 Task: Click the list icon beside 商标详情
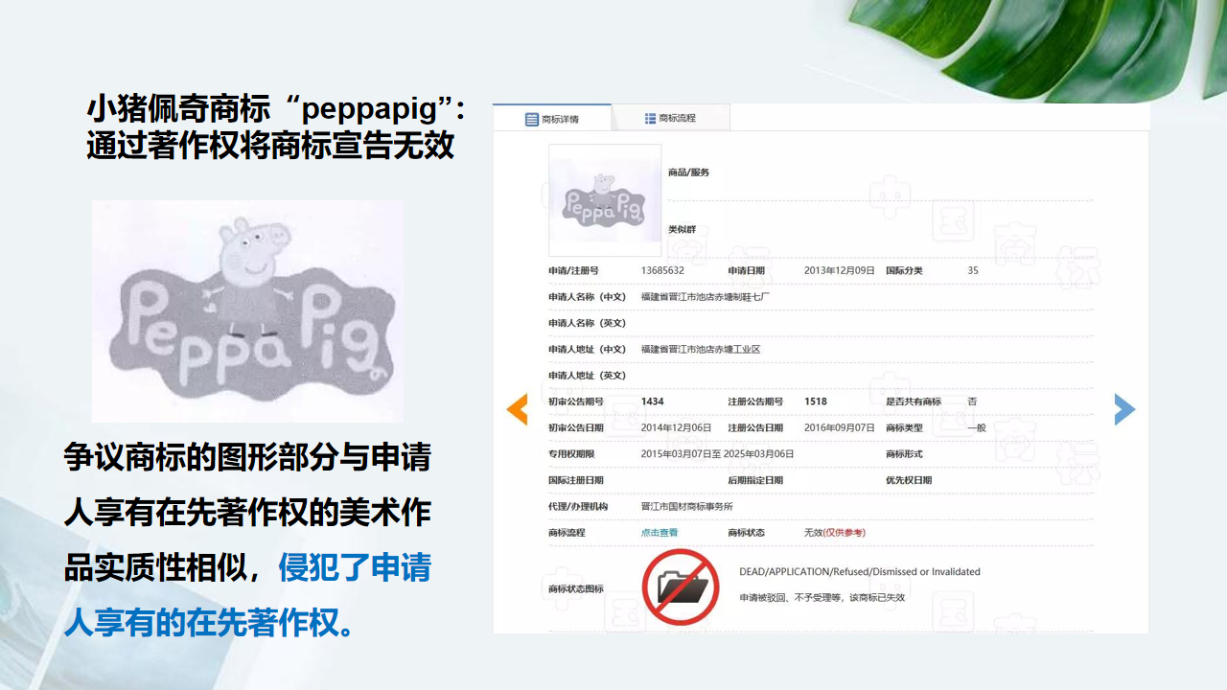click(531, 120)
